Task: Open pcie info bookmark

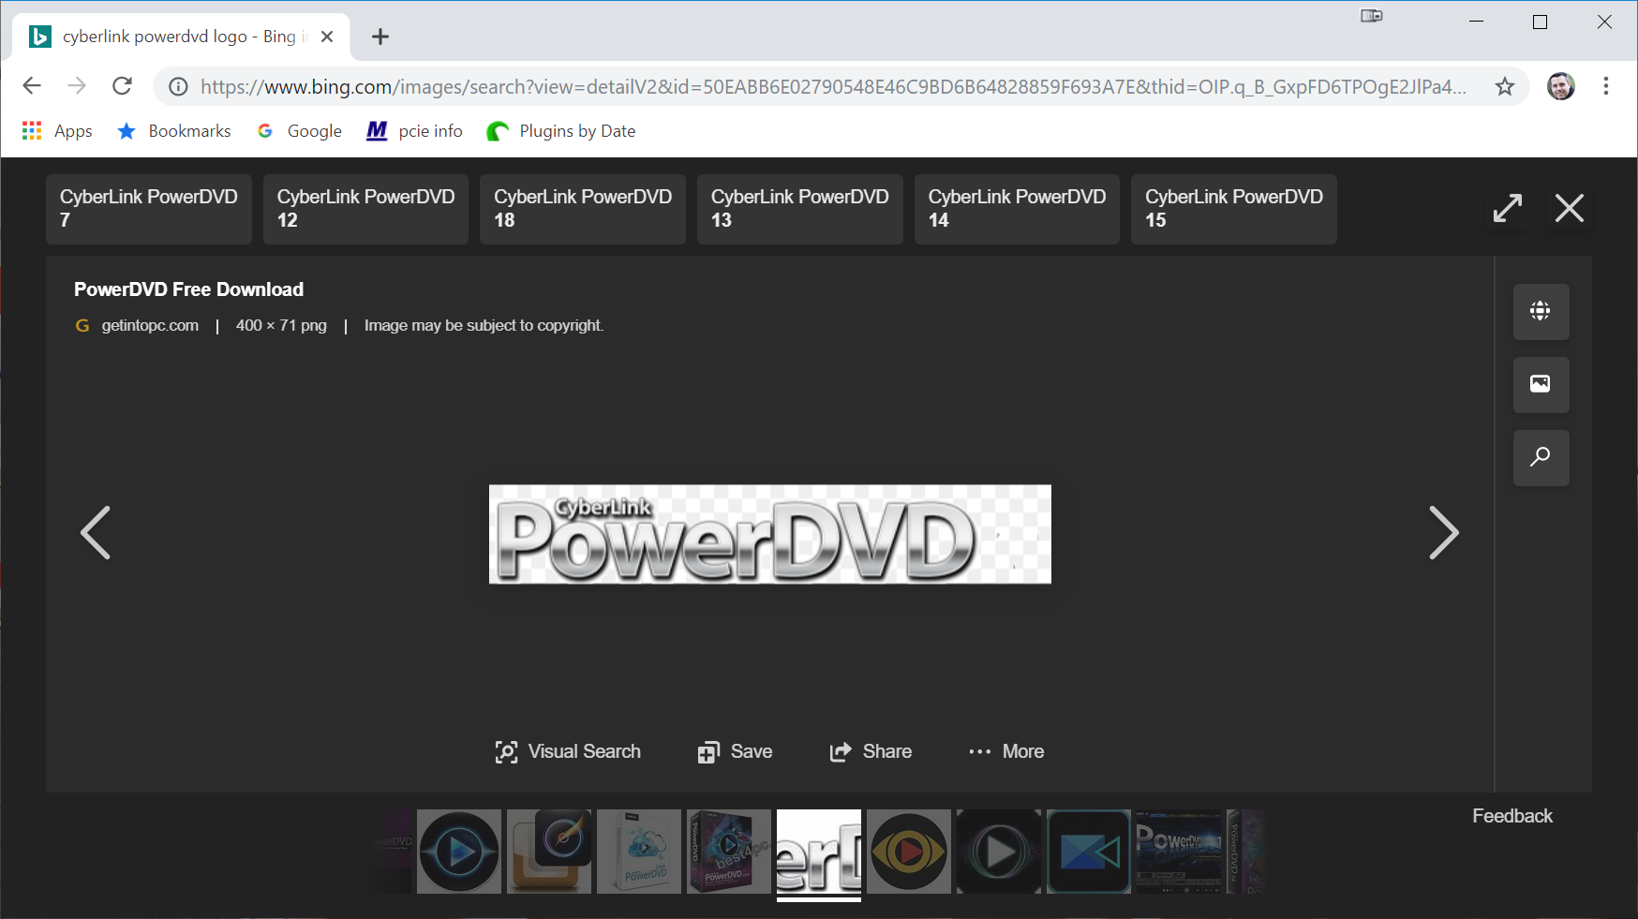Action: tap(415, 131)
